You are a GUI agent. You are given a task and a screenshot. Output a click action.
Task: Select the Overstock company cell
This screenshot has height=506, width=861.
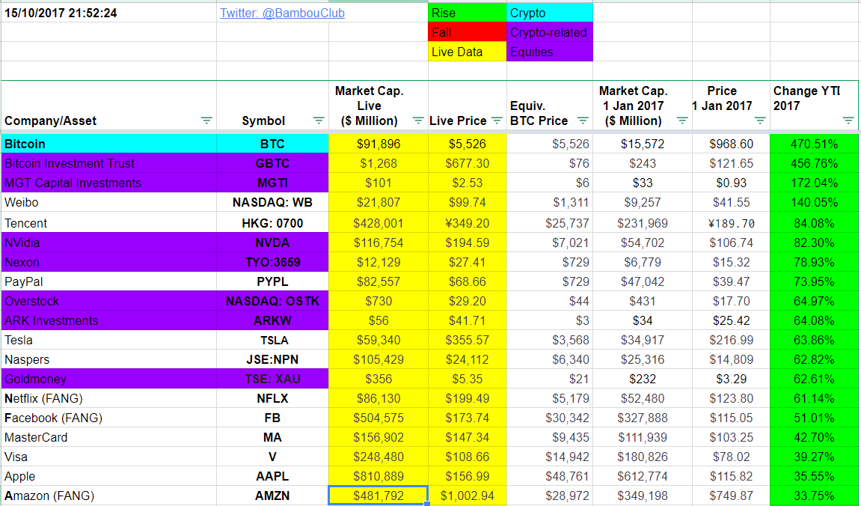point(108,301)
